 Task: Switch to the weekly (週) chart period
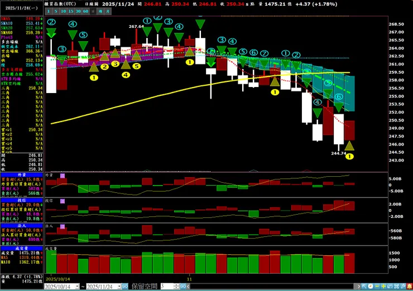100,11
